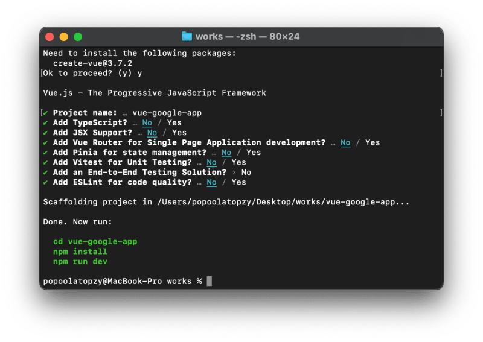
Task: Click the window title 'works — -zsh — 80×24'
Action: [248, 37]
